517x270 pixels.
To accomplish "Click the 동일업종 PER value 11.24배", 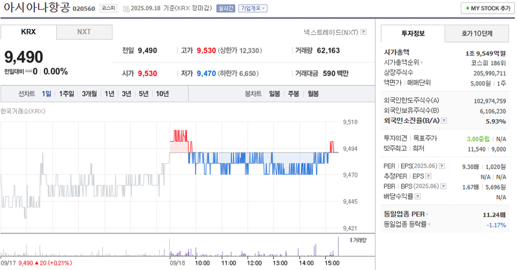I will [494, 215].
